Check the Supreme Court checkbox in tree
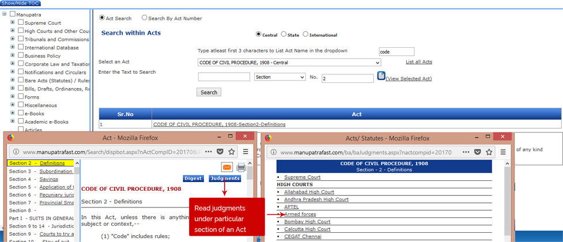The width and height of the screenshot is (563, 242). (21, 22)
